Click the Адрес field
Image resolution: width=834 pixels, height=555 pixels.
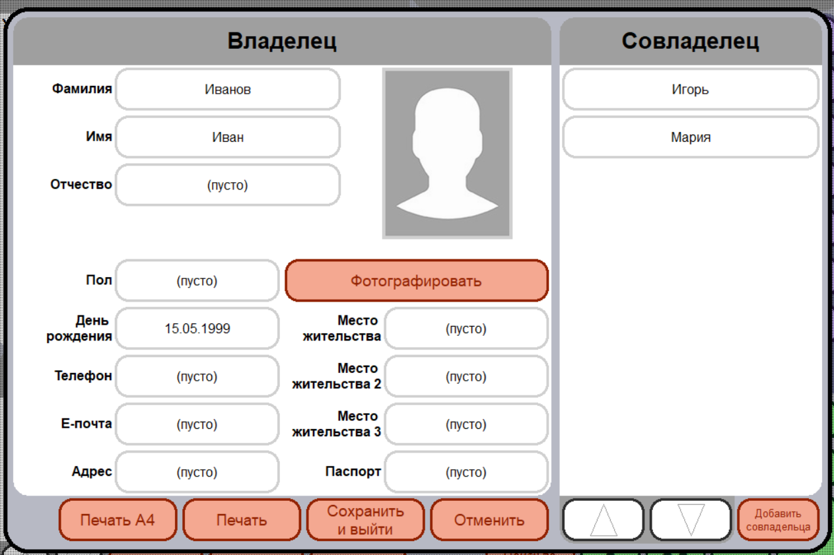point(197,473)
